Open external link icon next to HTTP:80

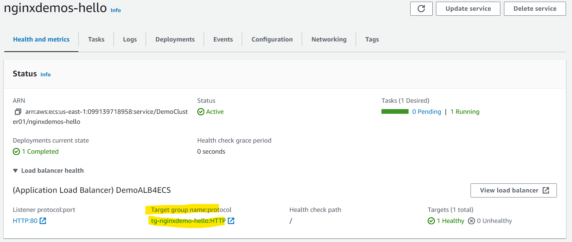coord(43,221)
